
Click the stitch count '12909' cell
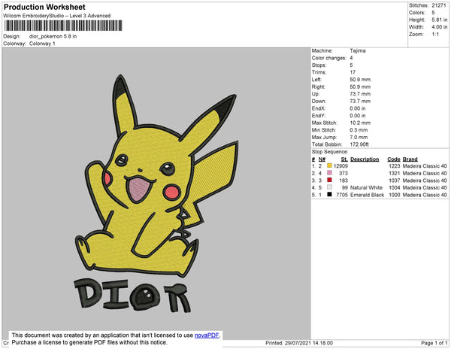point(341,166)
